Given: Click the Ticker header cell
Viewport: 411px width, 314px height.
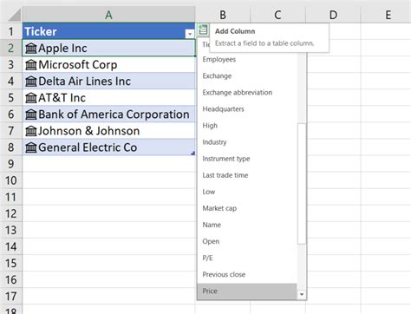Looking at the screenshot, I should click(x=108, y=31).
